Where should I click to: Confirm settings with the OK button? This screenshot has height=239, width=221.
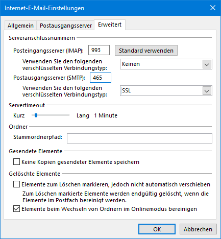pyautogui.click(x=157, y=229)
